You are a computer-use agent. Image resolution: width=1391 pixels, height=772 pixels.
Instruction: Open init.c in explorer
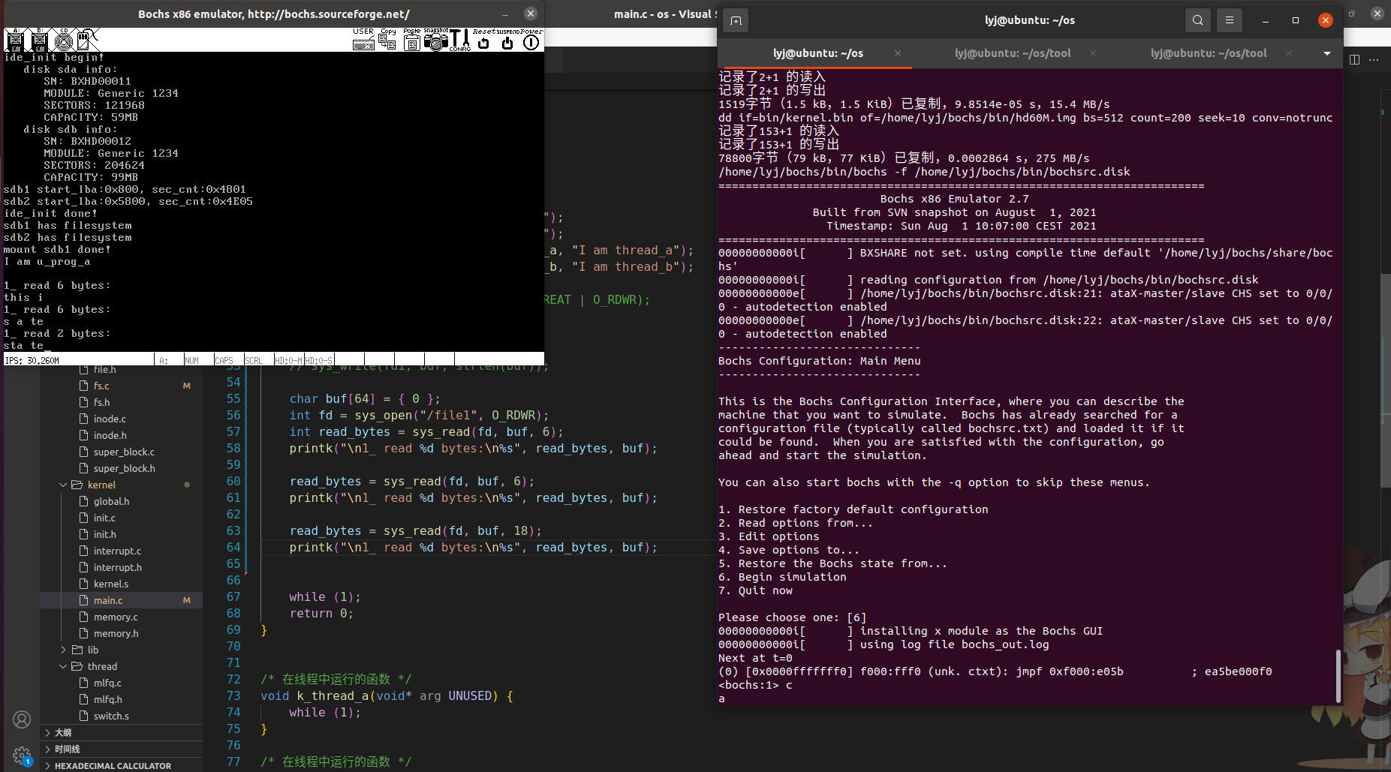pyautogui.click(x=104, y=518)
